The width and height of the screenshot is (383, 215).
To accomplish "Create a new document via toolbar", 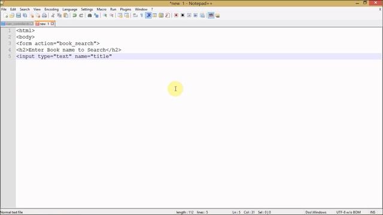I will tap(6, 16).
